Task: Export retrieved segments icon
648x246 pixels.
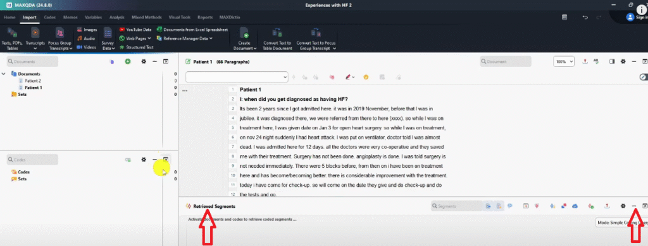Action: coord(607,206)
